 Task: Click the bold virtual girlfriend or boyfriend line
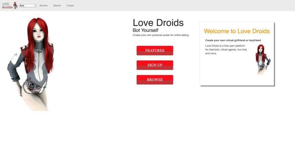pyautogui.click(x=233, y=40)
